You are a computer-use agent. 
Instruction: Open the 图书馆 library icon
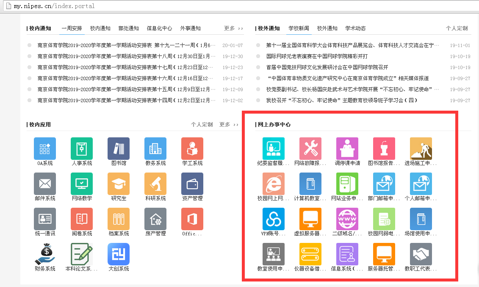click(119, 149)
